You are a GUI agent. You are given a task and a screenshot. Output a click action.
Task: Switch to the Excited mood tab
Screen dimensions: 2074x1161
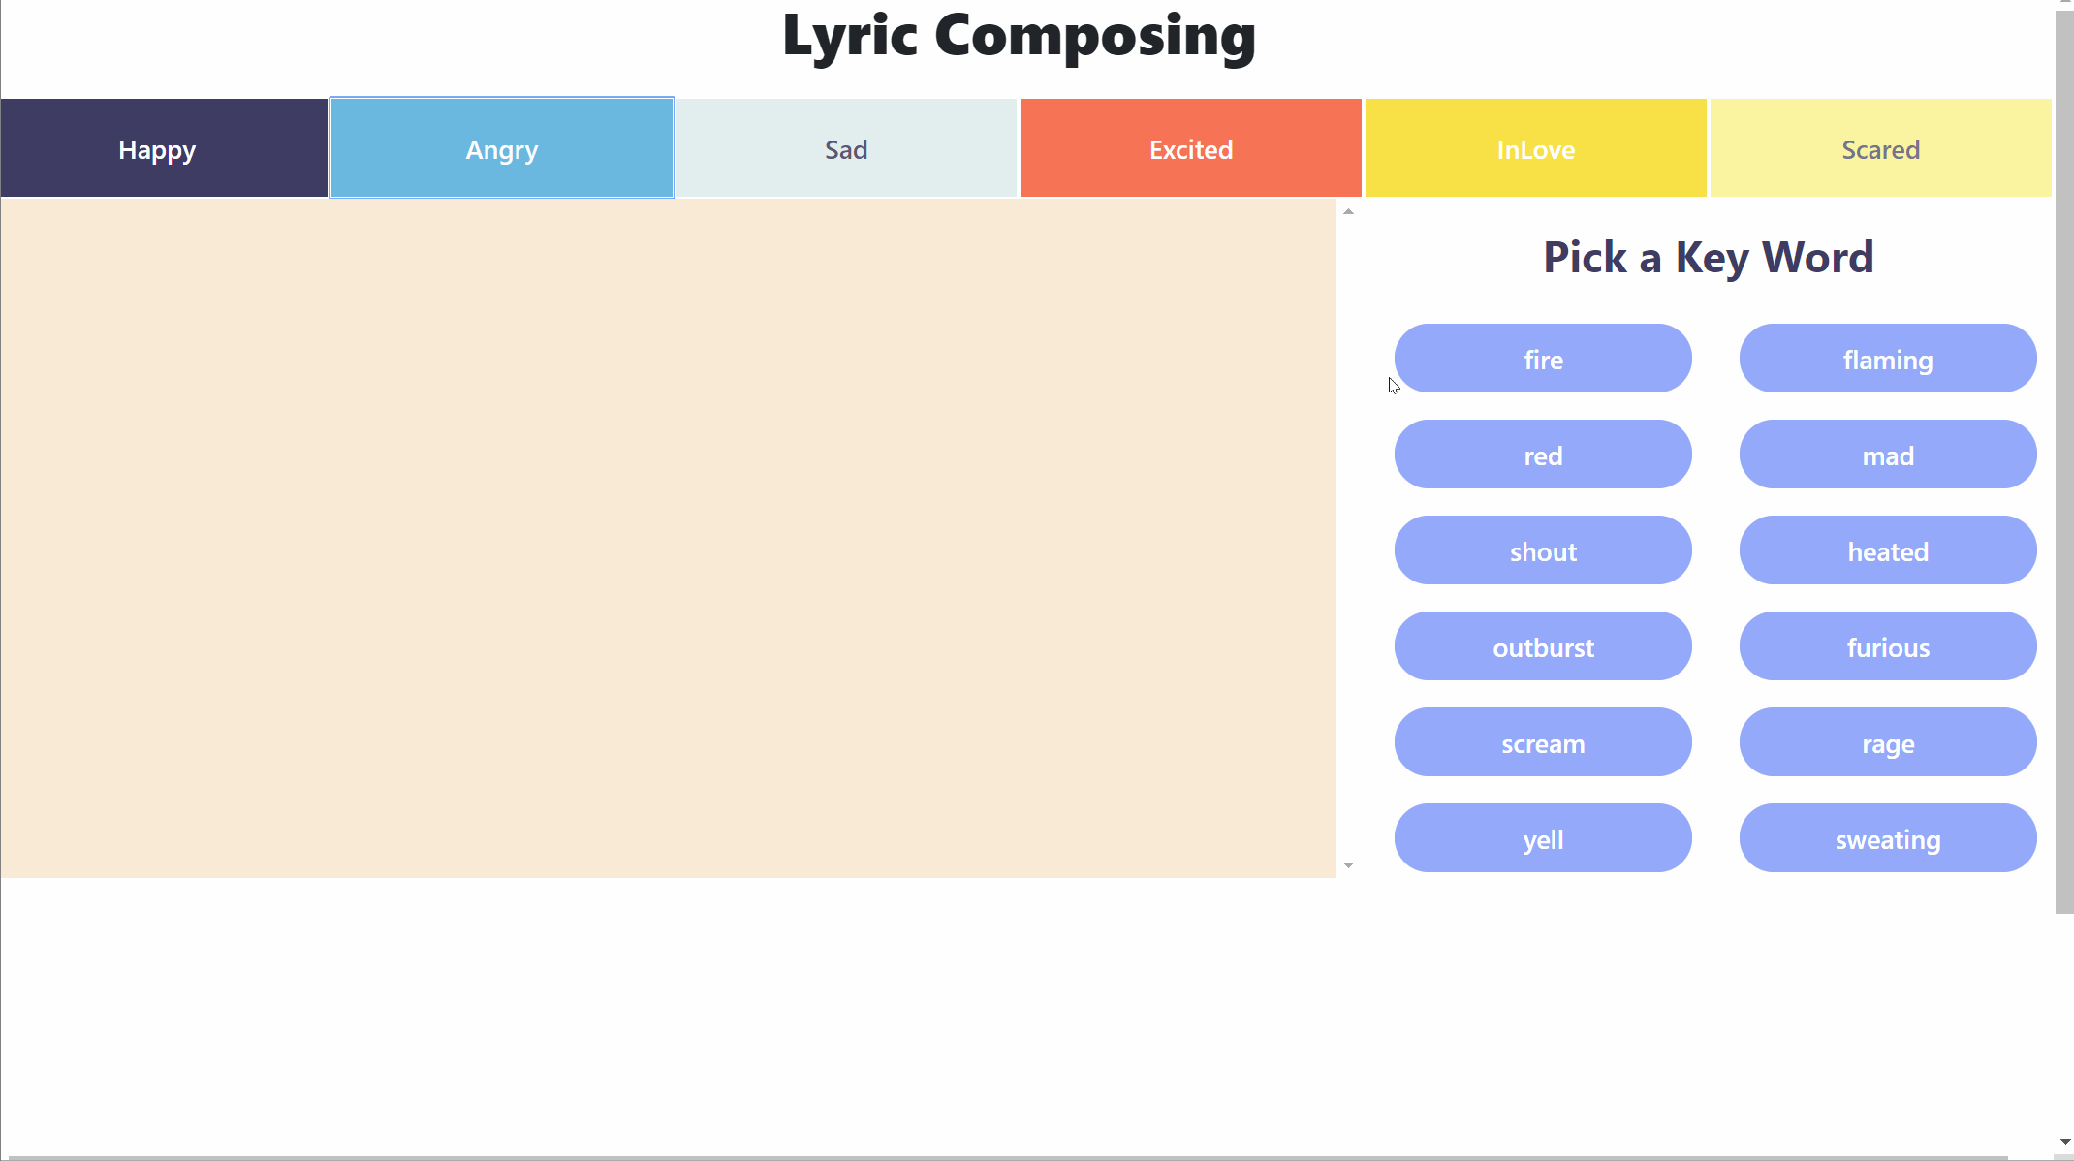pyautogui.click(x=1191, y=148)
